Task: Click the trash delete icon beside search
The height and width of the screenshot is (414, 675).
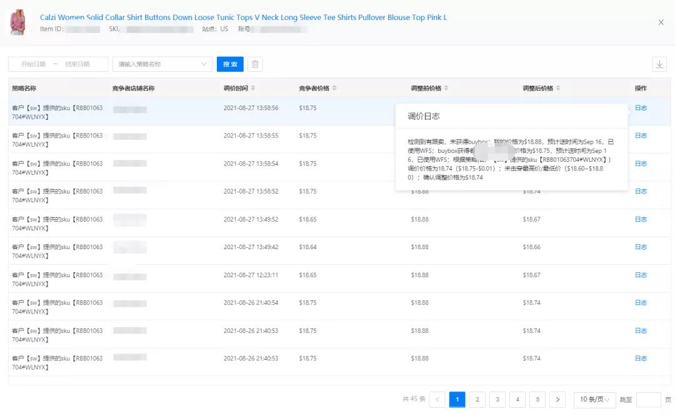Action: click(255, 64)
